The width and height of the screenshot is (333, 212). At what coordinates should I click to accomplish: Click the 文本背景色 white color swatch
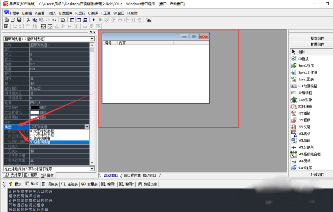click(34, 112)
